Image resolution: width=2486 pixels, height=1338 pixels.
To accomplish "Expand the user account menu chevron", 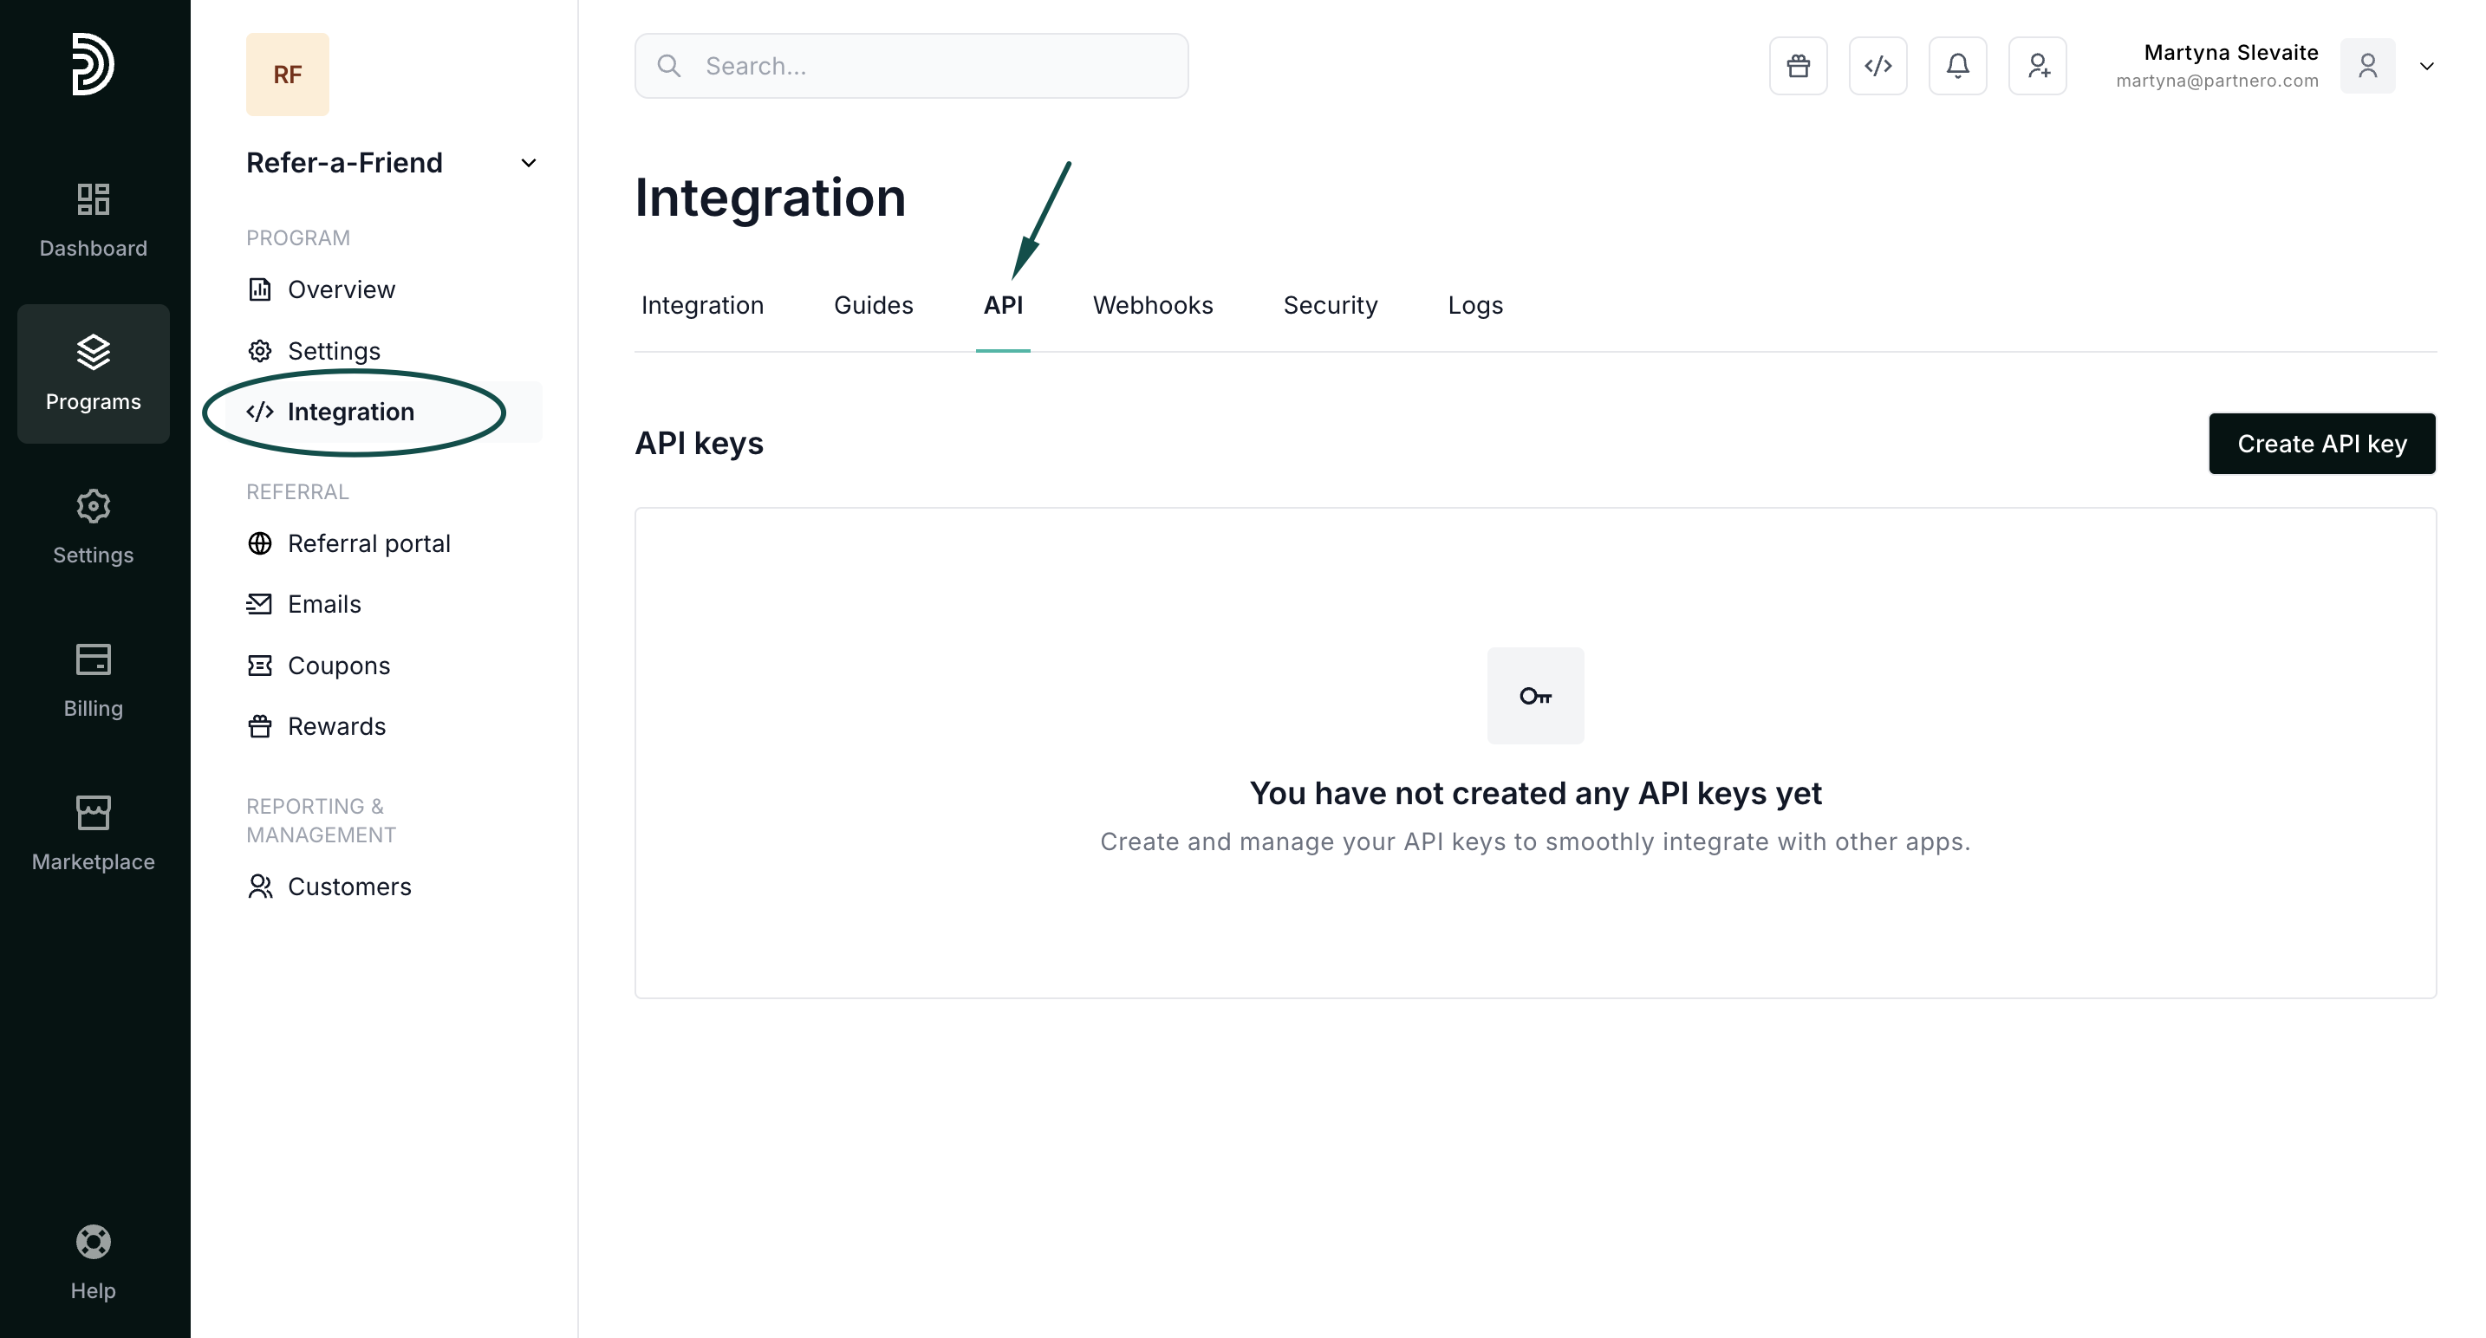I will (2426, 66).
